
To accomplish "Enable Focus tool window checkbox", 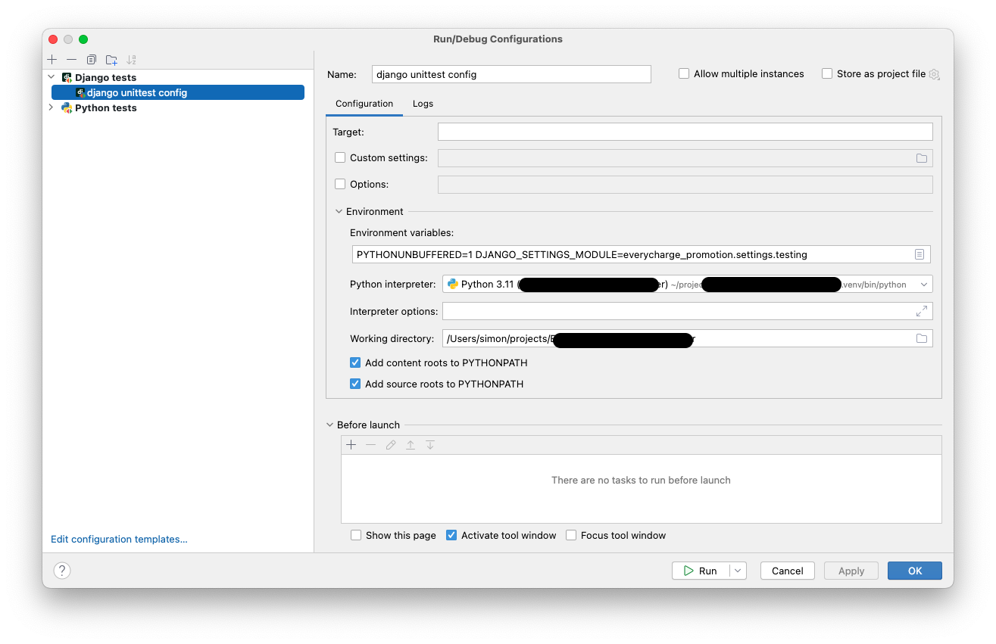I will 571,535.
